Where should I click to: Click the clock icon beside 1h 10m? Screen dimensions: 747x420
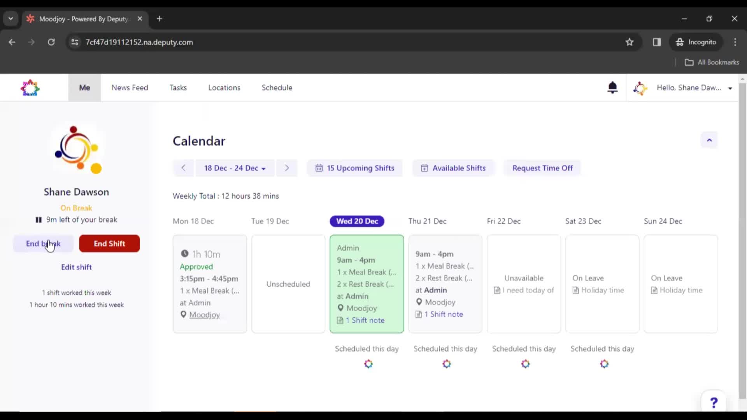point(184,254)
